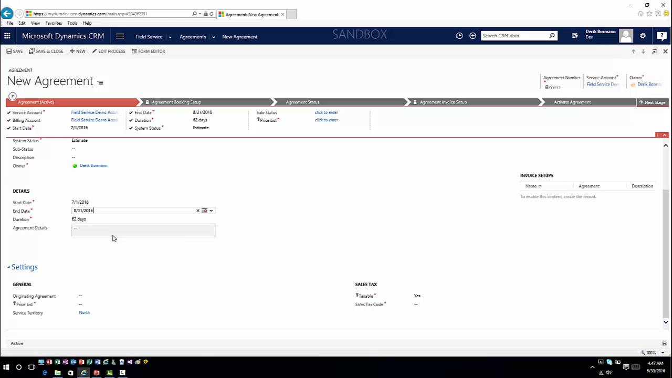Click scroll down arrow of form scrollbar
The height and width of the screenshot is (378, 672).
[666, 322]
